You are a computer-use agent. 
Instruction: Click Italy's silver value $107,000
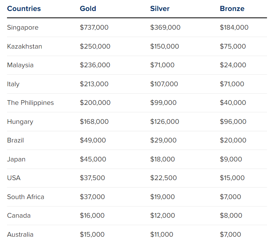click(x=164, y=84)
